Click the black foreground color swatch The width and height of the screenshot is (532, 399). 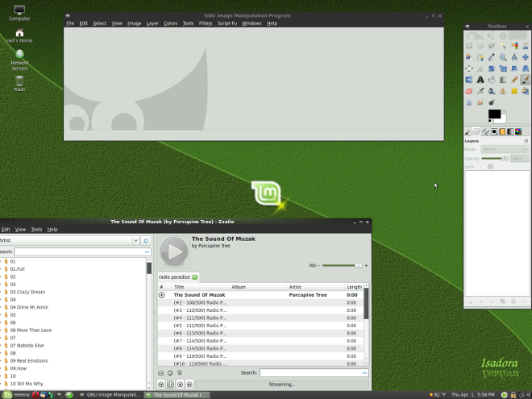494,114
